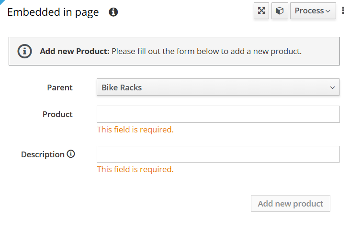Expand the Parent select showing Bike Racks

point(218,87)
